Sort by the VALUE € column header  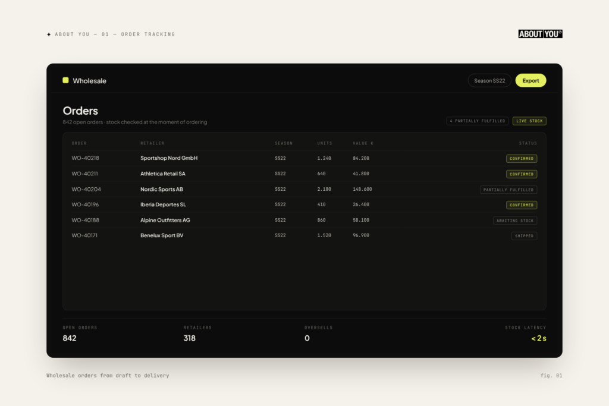[x=363, y=143]
